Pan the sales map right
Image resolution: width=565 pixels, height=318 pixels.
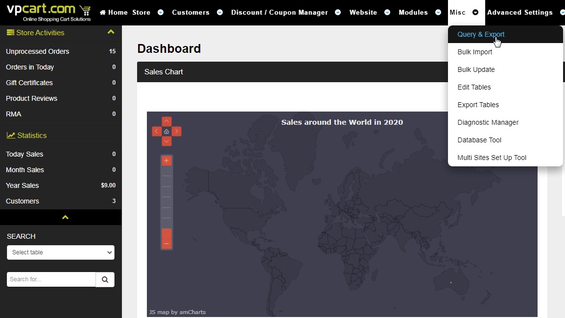177,131
